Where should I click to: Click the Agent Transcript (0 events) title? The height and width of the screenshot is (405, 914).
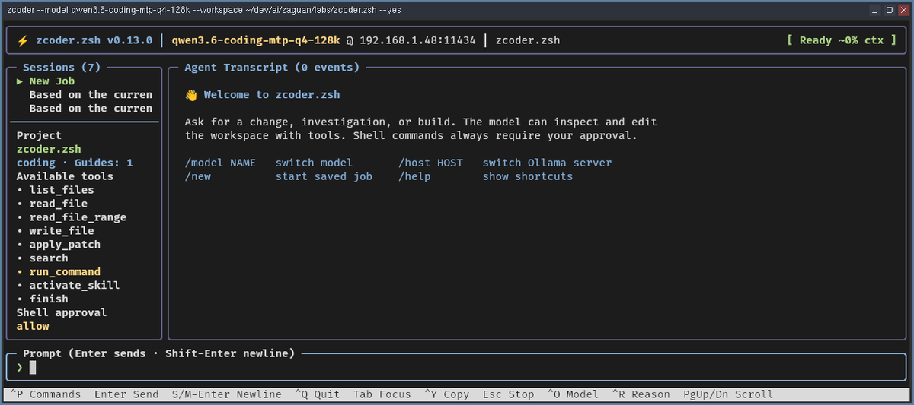272,68
